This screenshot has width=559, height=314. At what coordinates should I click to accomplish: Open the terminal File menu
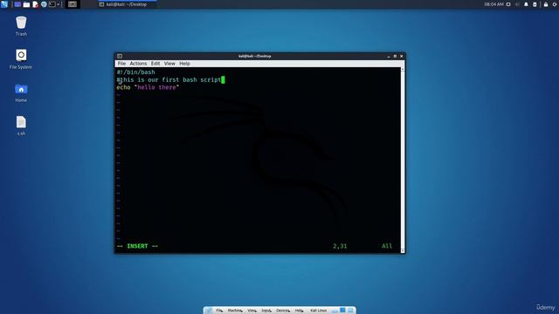pyautogui.click(x=121, y=64)
